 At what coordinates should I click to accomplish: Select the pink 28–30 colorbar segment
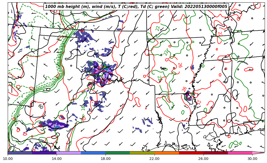240,153
